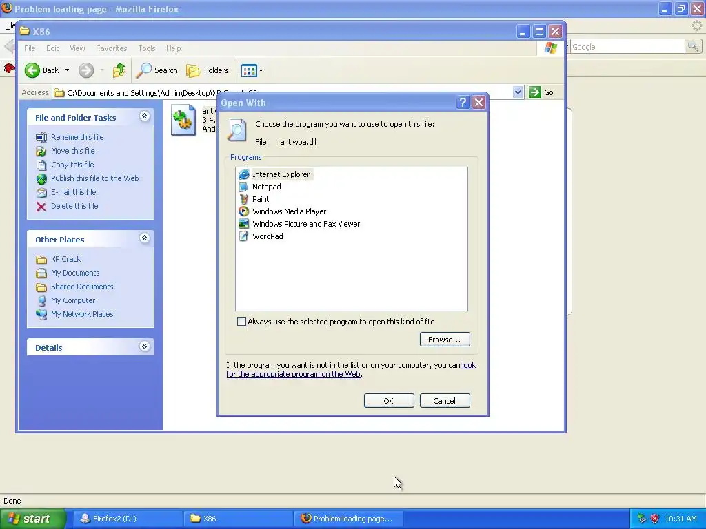This screenshot has width=706, height=529.
Task: Collapse the File and Folder Tasks panel
Action: tap(145, 116)
